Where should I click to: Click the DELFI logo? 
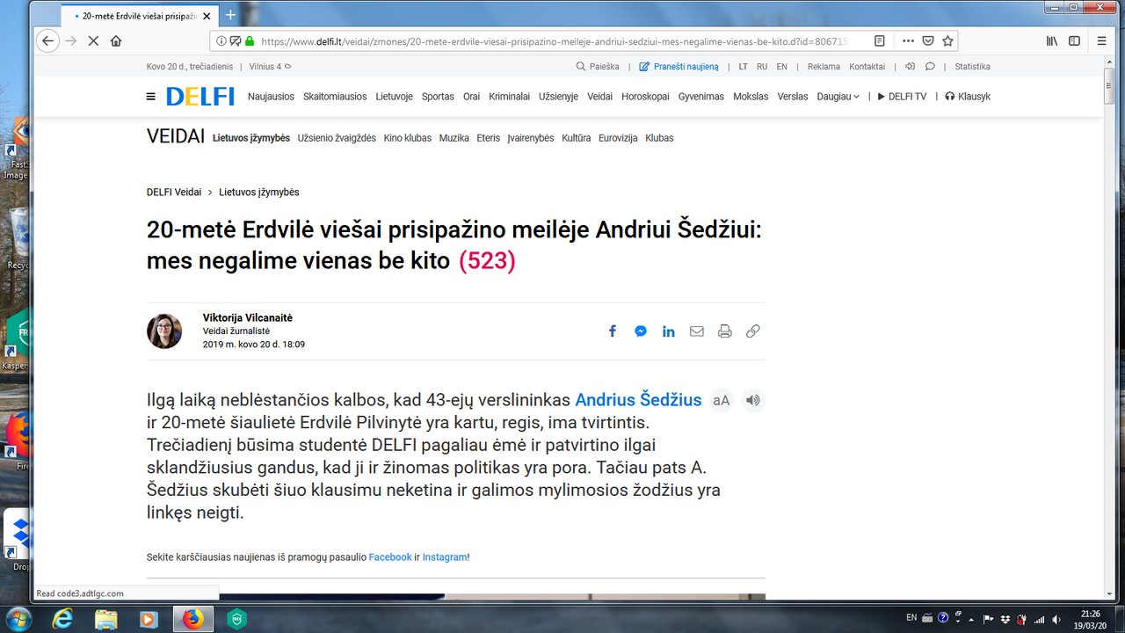(200, 97)
